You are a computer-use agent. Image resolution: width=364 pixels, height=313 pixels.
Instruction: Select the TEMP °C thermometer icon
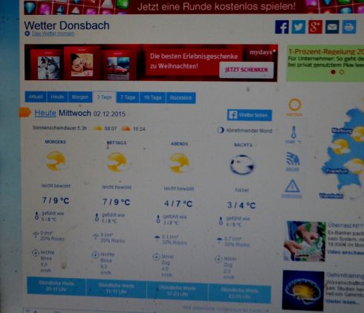[x=293, y=132]
